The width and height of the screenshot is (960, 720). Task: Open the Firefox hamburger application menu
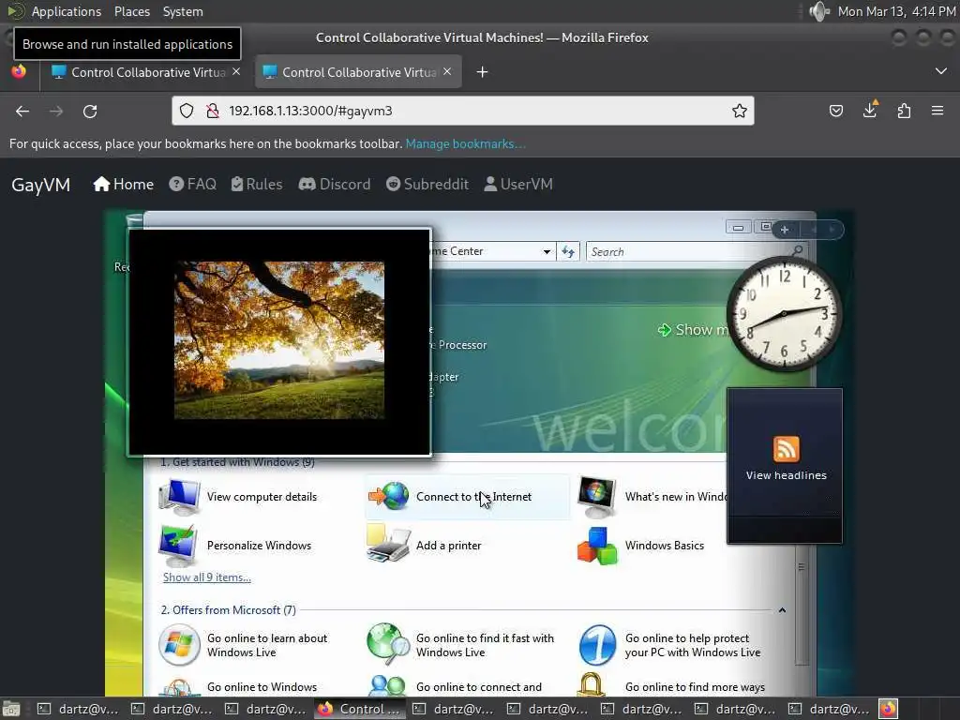point(937,111)
